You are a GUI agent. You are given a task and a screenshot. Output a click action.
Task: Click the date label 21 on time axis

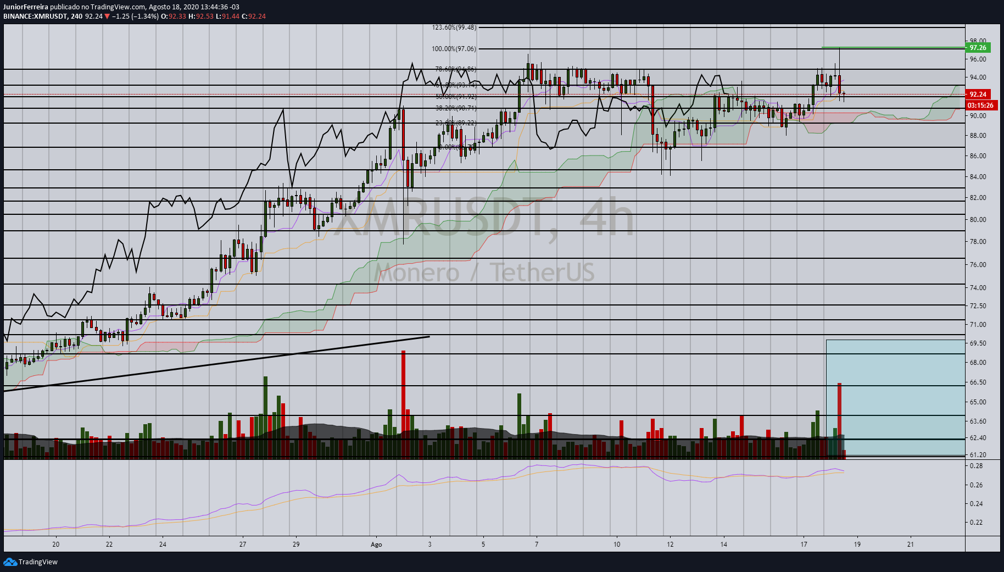tap(911, 545)
